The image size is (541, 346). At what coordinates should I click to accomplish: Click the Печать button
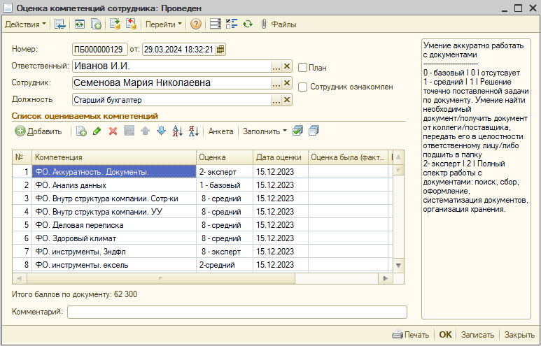point(411,335)
